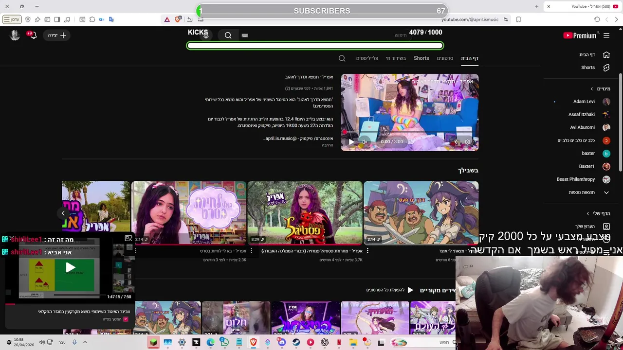Image resolution: width=623 pixels, height=350 pixels.
Task: Open the YouTube hamburger guide menu
Action: (x=606, y=35)
